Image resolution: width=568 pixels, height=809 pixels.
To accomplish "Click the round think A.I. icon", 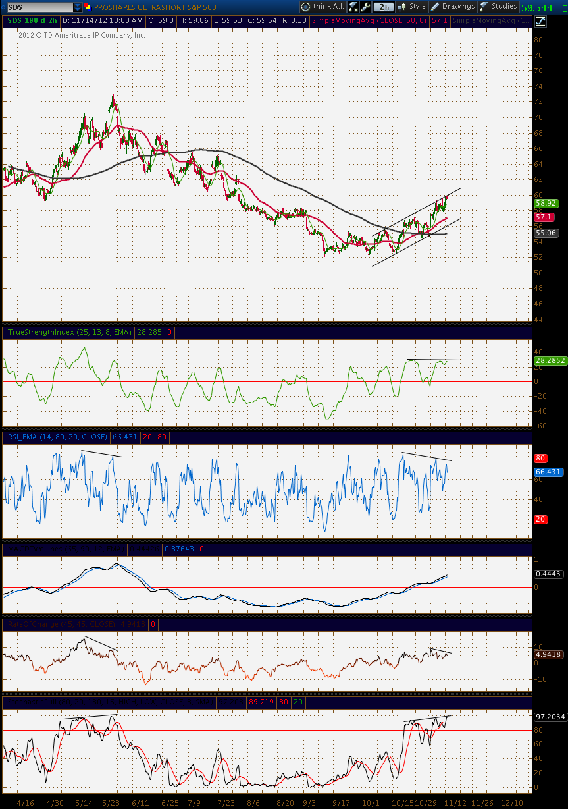I will pyautogui.click(x=306, y=7).
